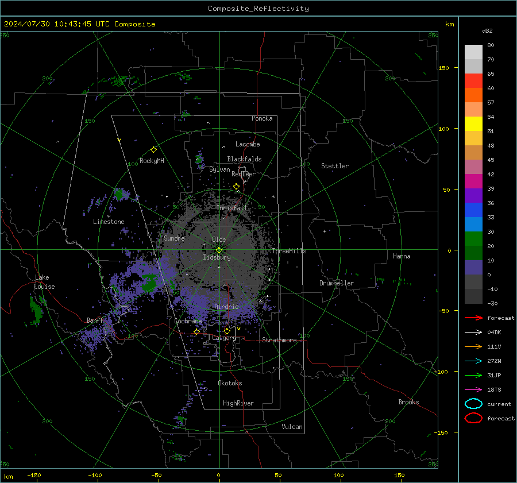Click the -150 tick on bottom km axis
This screenshot has height=483, width=517.
[x=34, y=475]
